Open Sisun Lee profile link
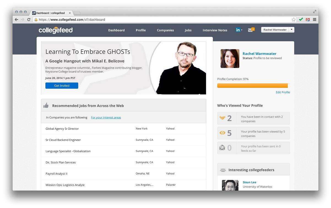This screenshot has height=208, width=331. click(x=249, y=182)
